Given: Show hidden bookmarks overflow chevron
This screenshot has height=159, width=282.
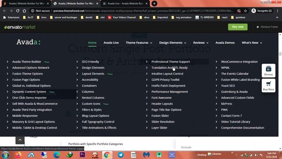Looking at the screenshot, I should pos(277,18).
